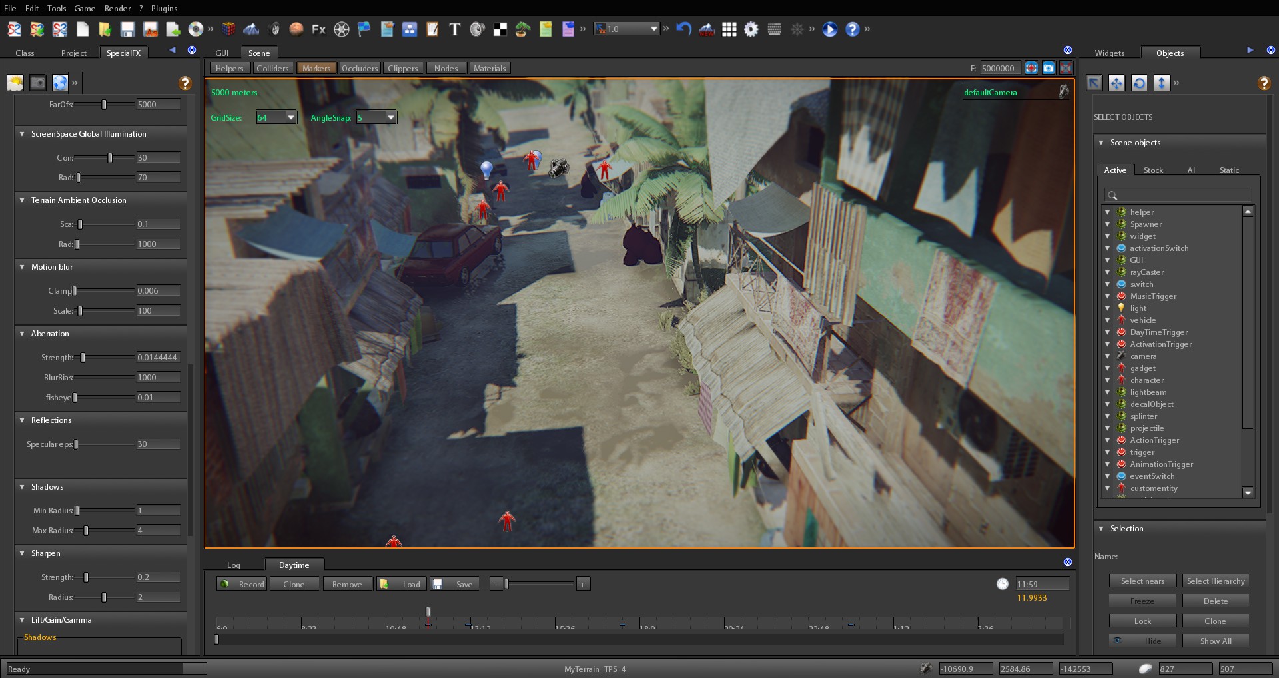The image size is (1279, 678).
Task: Open the help question mark icon
Action: 853,29
